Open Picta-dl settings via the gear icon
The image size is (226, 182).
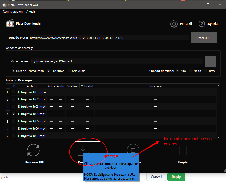(174, 23)
